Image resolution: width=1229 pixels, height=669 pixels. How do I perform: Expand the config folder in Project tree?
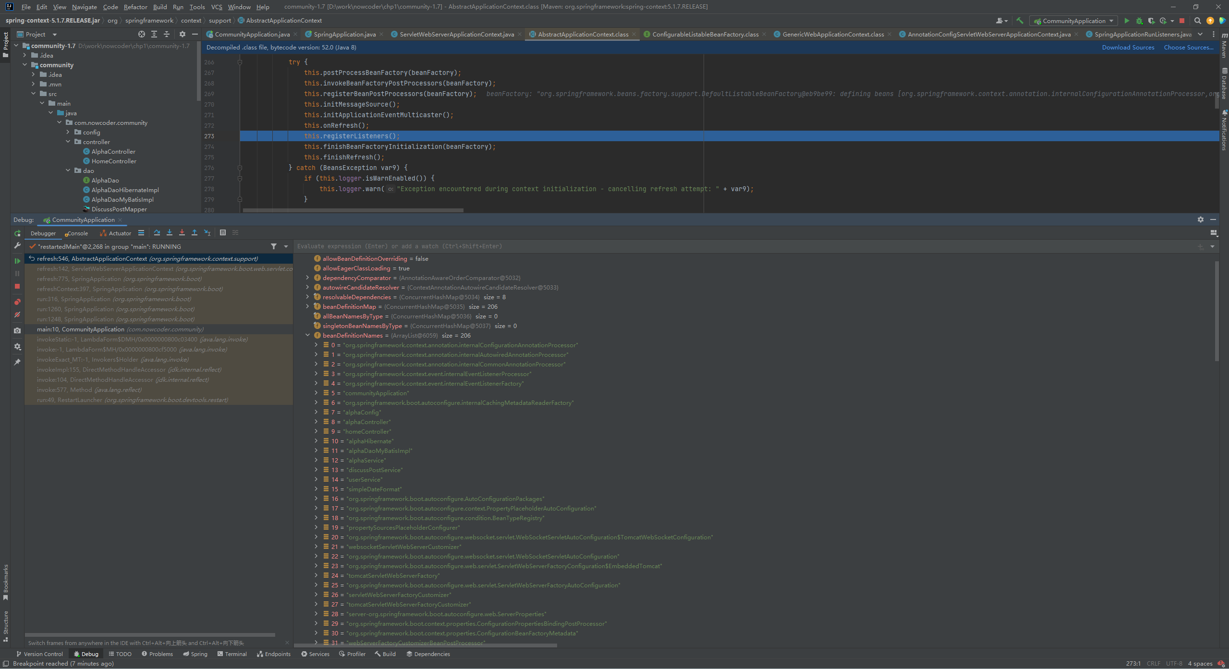coord(68,132)
